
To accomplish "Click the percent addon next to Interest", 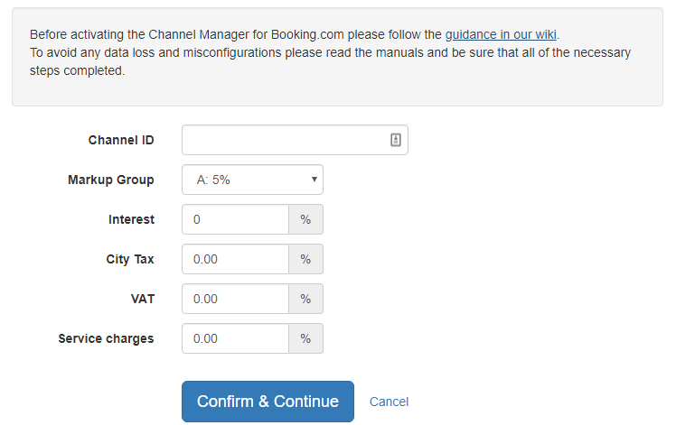I will [x=305, y=219].
